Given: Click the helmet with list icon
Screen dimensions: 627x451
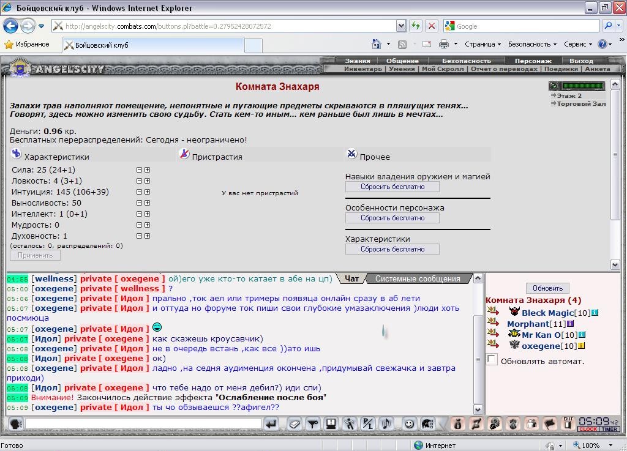Looking at the screenshot, I should pyautogui.click(x=427, y=424).
